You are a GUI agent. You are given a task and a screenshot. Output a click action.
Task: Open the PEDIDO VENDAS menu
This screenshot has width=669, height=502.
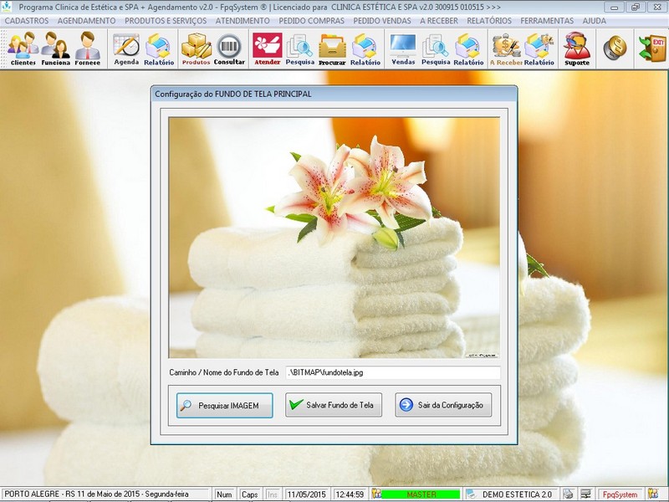tap(382, 20)
